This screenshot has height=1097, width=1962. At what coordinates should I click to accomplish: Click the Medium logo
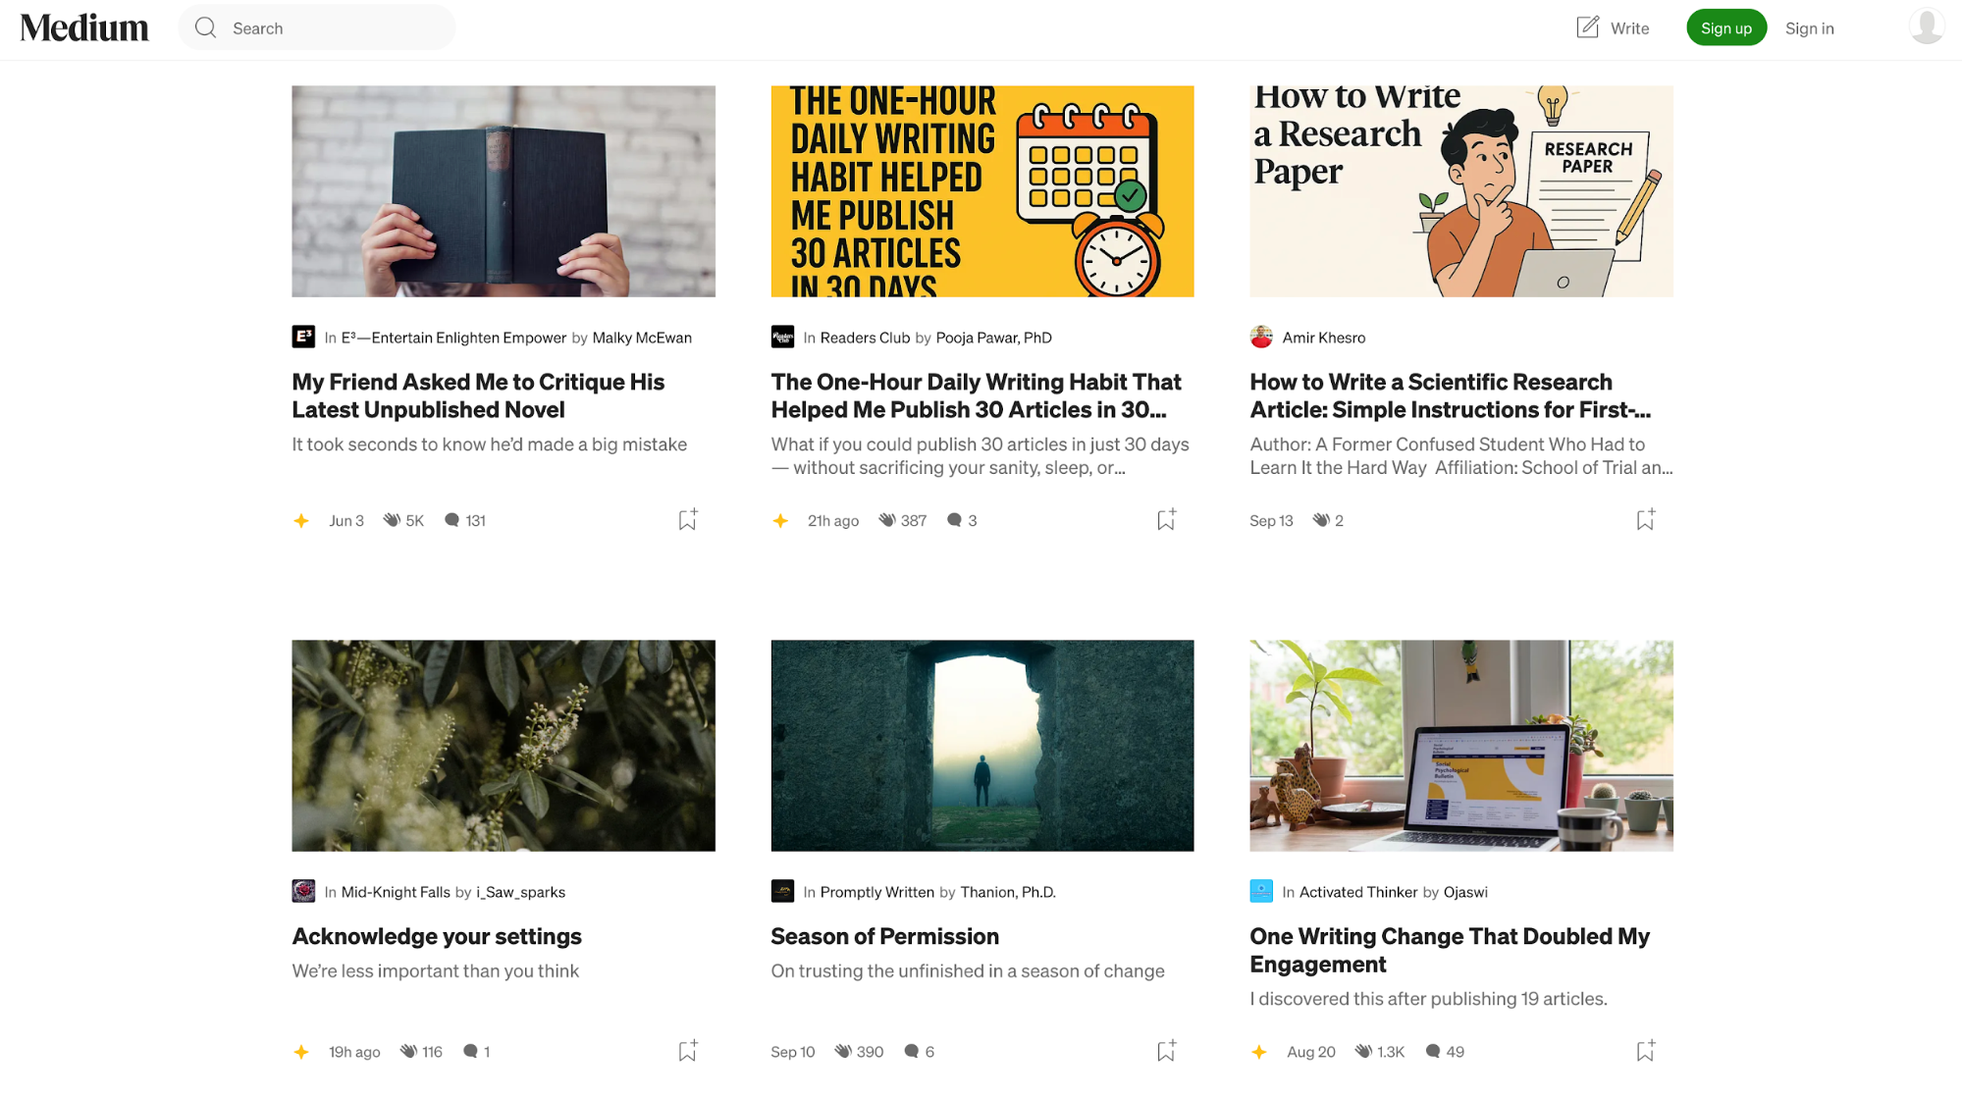click(84, 28)
